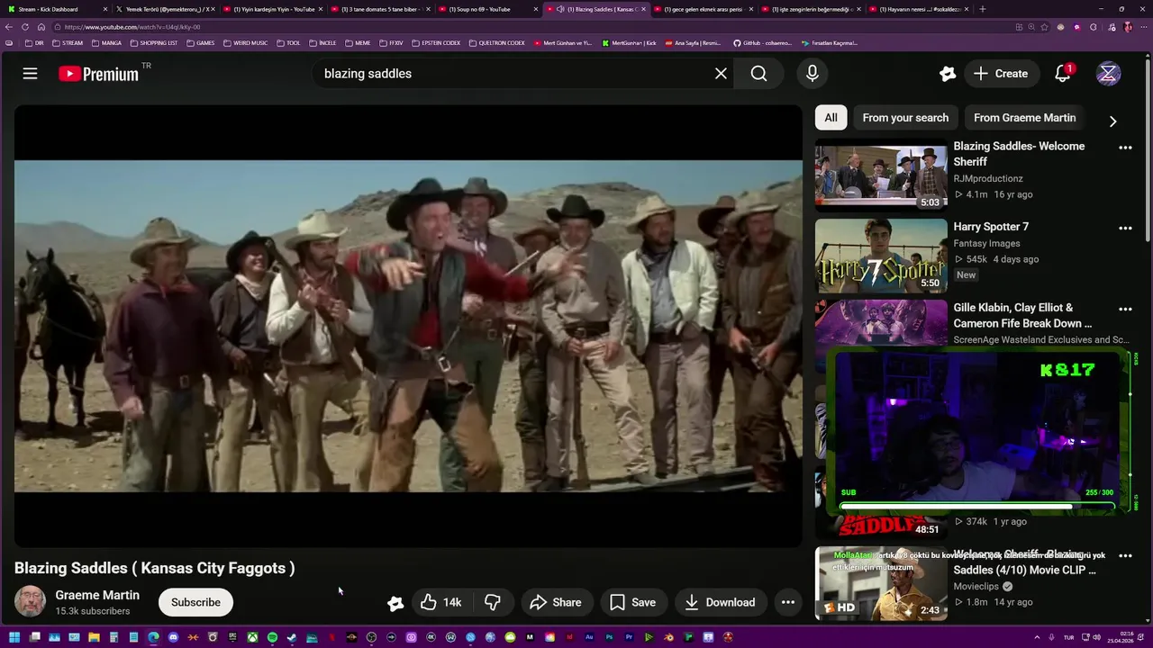Open Blazing Saddles- Welcome Sheriff thumbnail
This screenshot has height=648, width=1153.
click(x=881, y=175)
